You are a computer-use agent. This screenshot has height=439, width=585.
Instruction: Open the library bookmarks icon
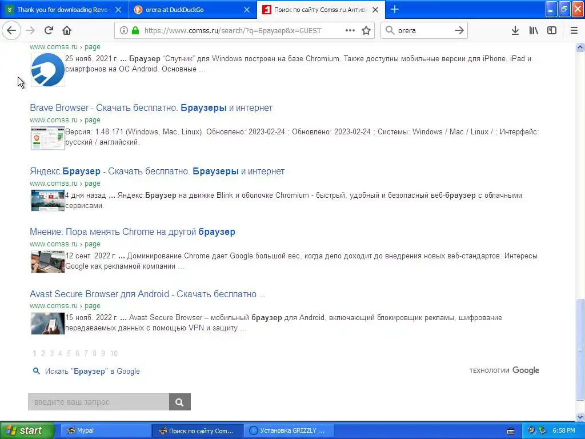(x=534, y=31)
